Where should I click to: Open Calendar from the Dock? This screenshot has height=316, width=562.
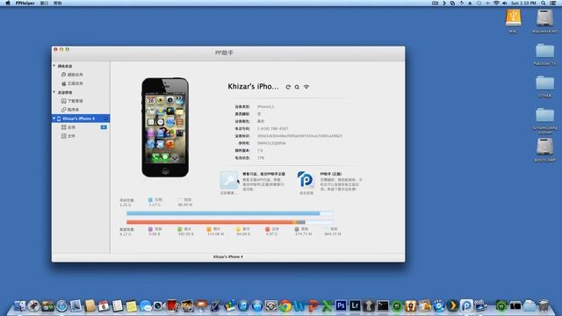tap(104, 306)
